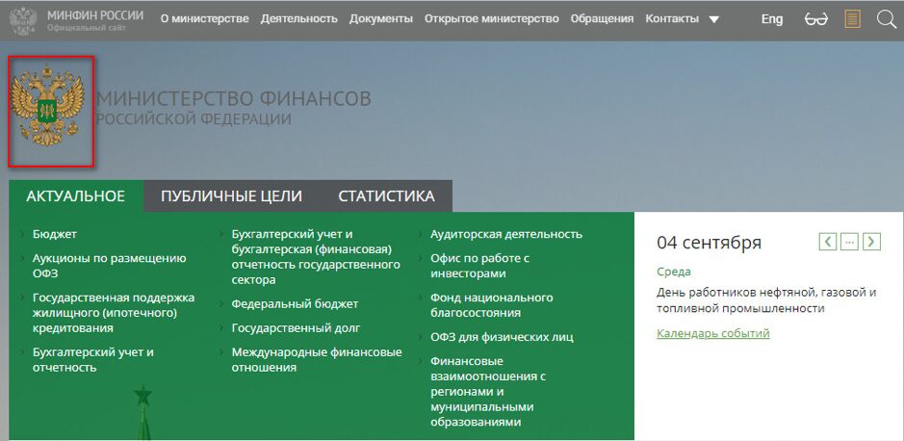Open Деятельность menu
The width and height of the screenshot is (904, 441).
click(298, 19)
